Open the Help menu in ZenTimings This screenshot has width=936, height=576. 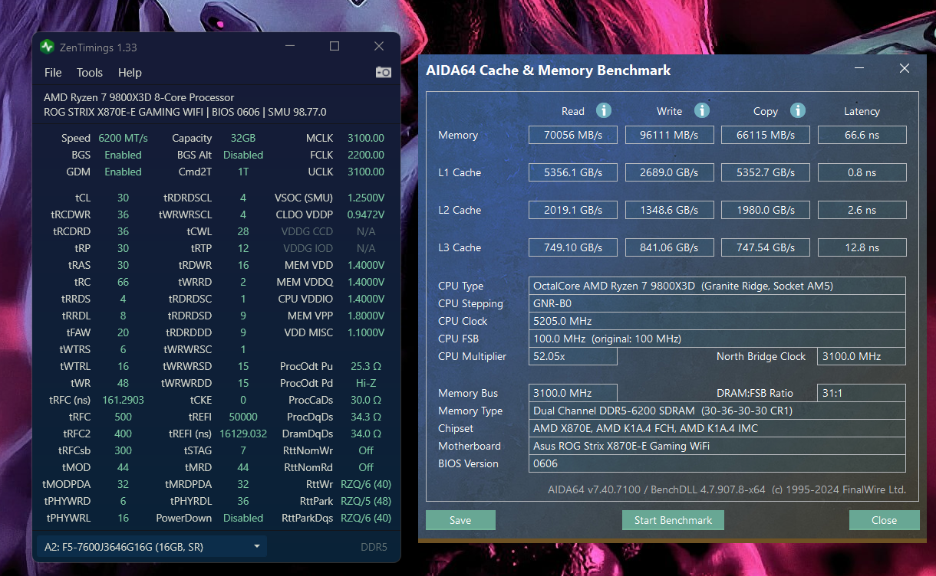[x=130, y=73]
